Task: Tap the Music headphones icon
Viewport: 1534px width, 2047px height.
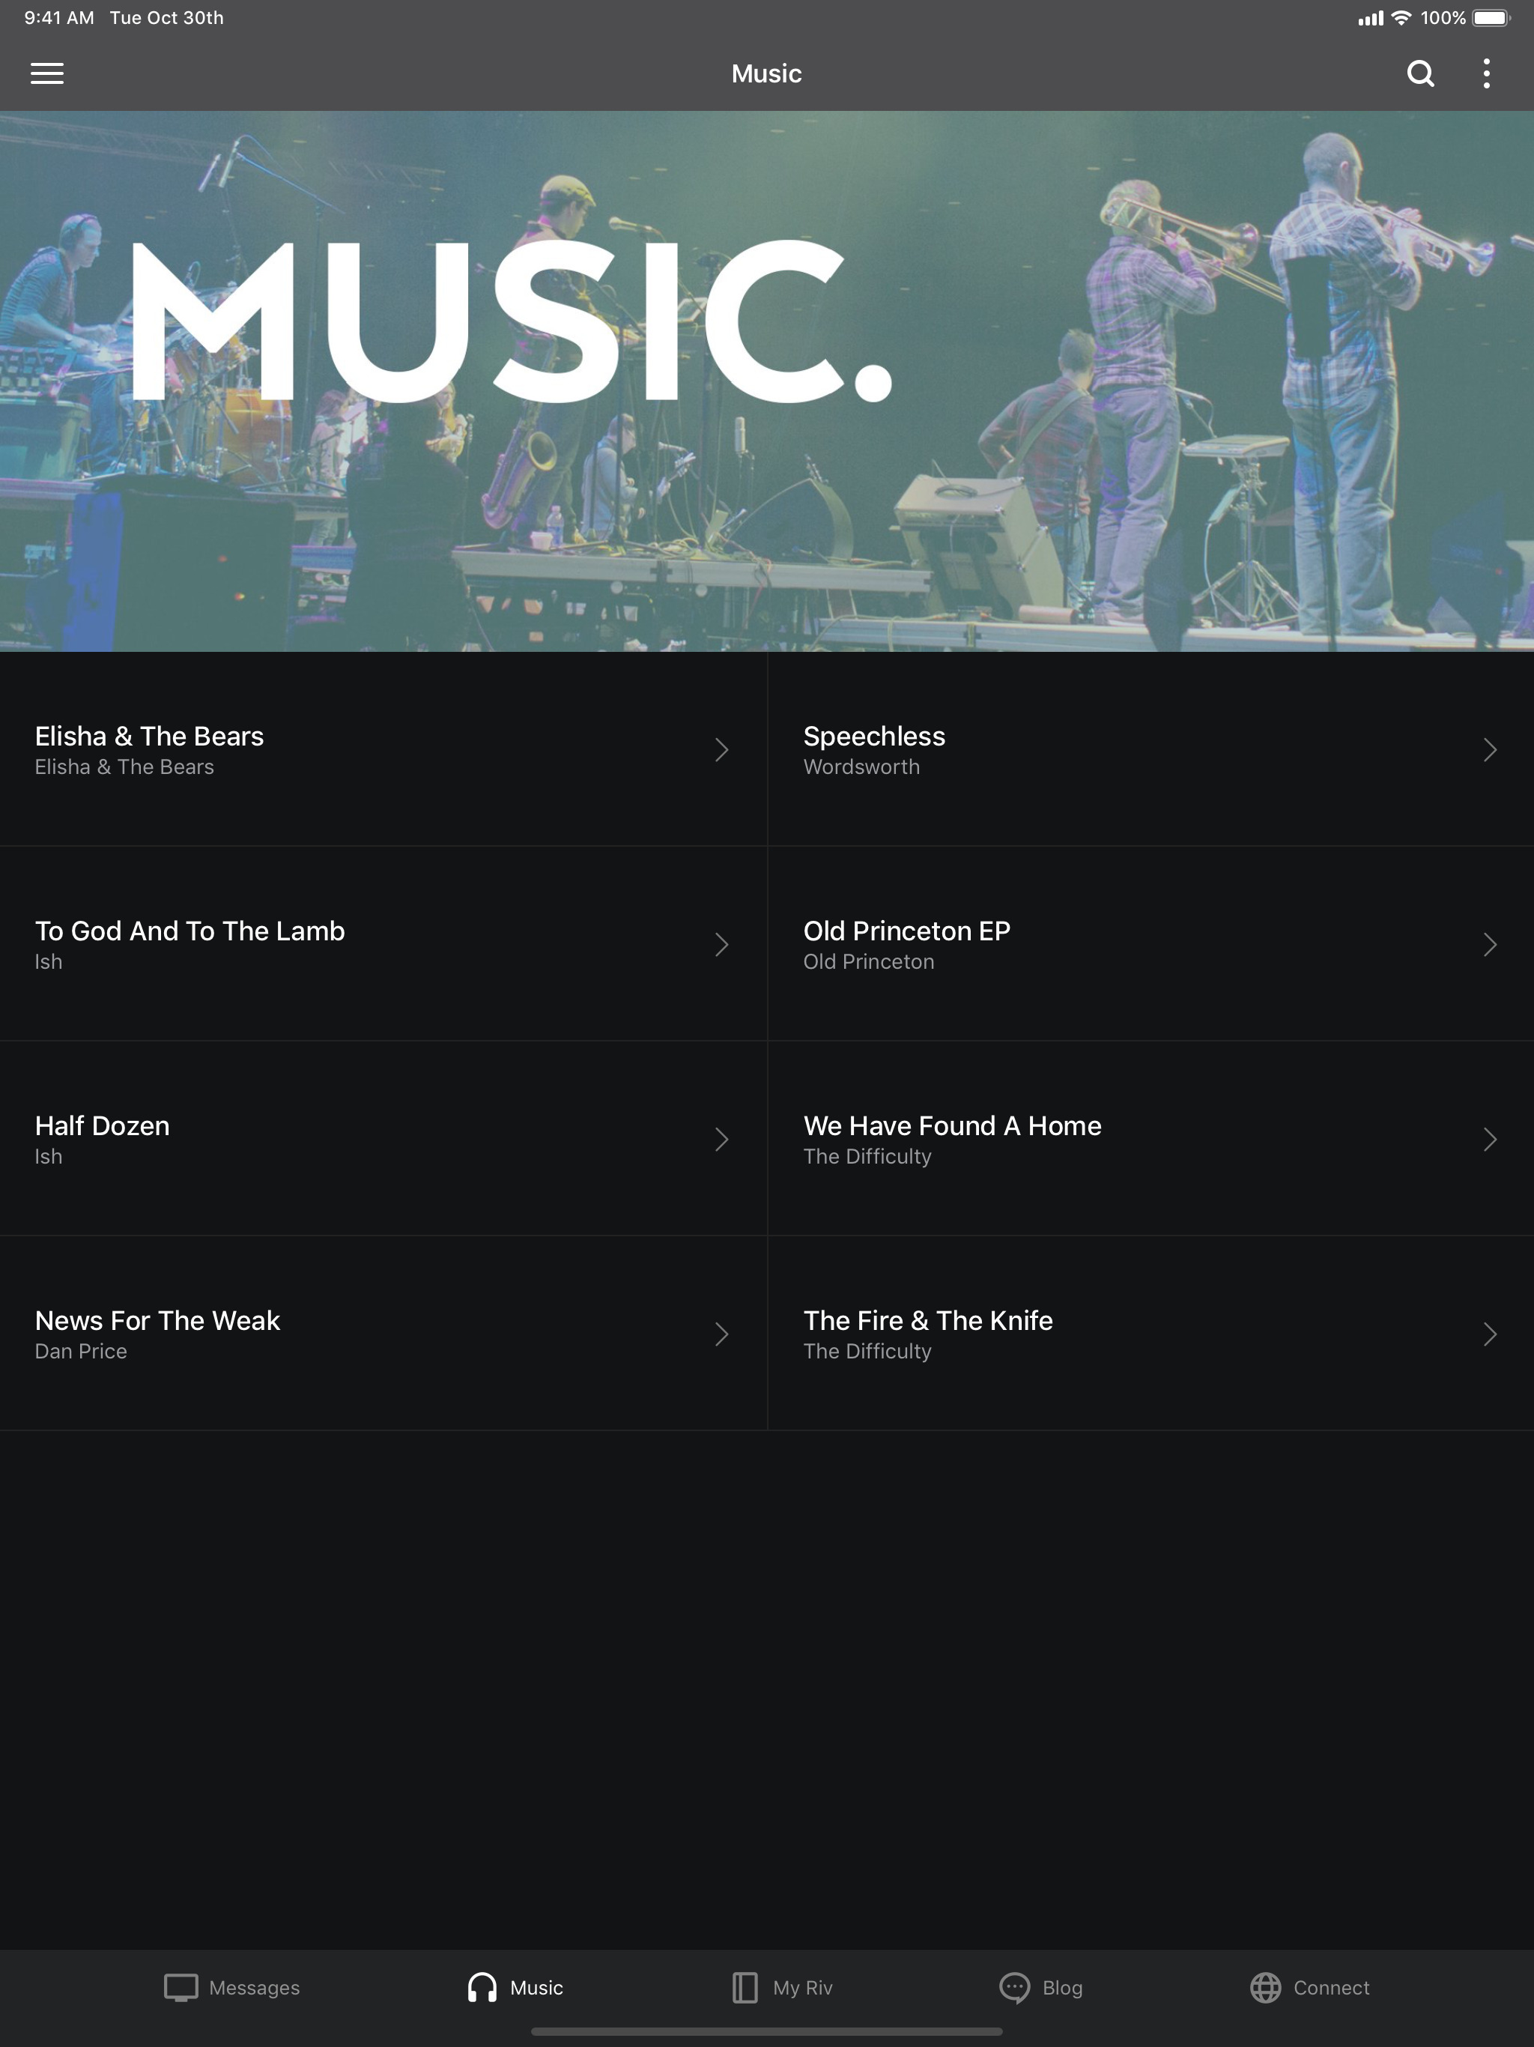Action: coord(481,1987)
